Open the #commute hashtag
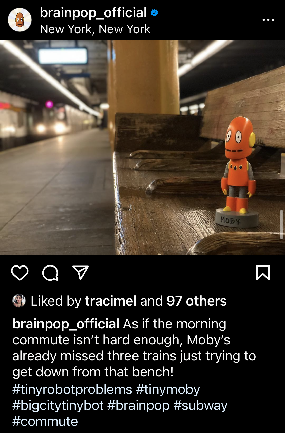 click(45, 421)
